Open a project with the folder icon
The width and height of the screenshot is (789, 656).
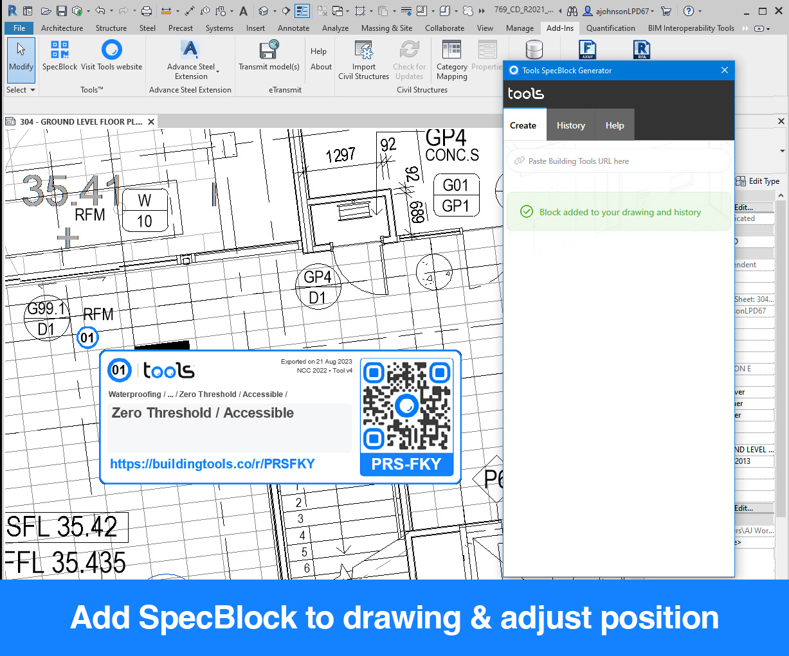tap(46, 11)
